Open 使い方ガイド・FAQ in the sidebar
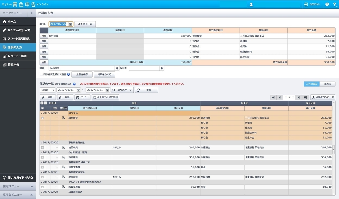This screenshot has width=339, height=199. click(18, 178)
